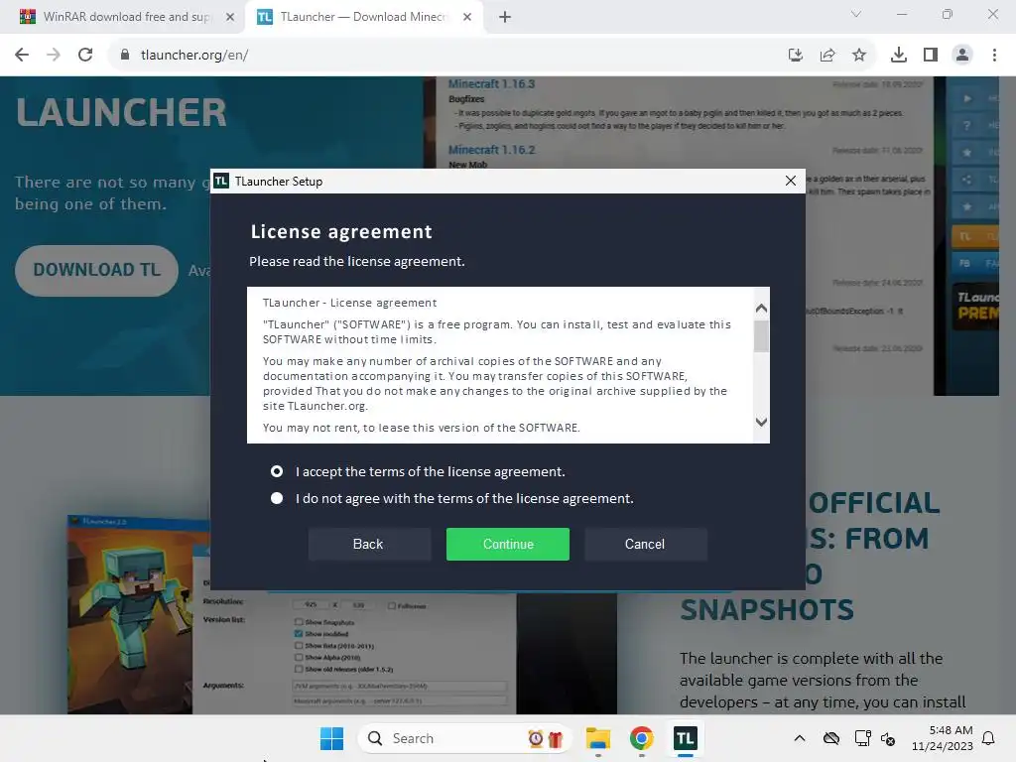This screenshot has width=1016, height=762.
Task: Click the TL logo in Setup title bar
Action: click(221, 181)
